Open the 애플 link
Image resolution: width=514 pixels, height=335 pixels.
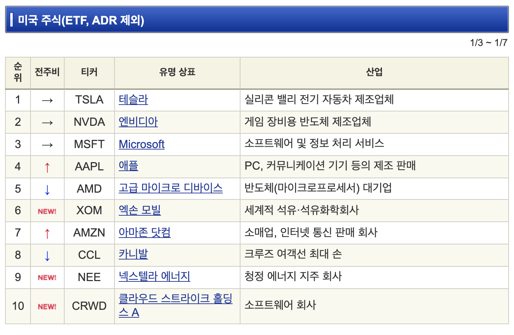(128, 166)
